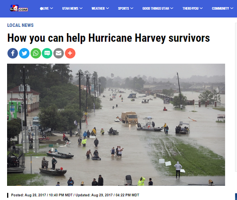Expand the Good Things Utah chevron
237x200 pixels.
click(x=172, y=8)
